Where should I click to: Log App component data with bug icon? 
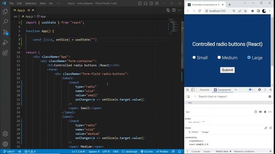[x=265, y=112]
